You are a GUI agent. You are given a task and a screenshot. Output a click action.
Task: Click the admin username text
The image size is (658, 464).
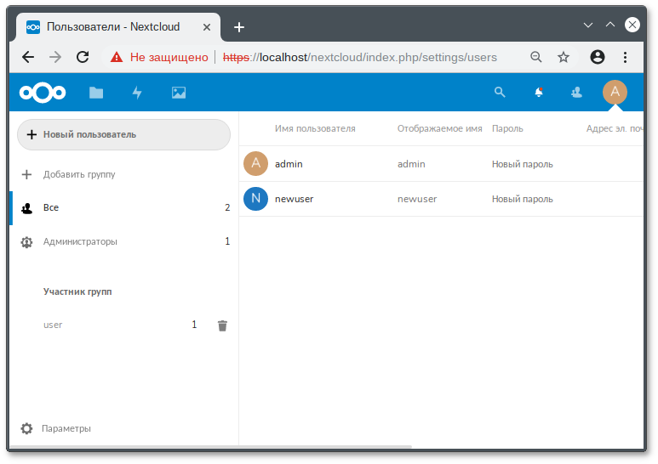pyautogui.click(x=289, y=164)
